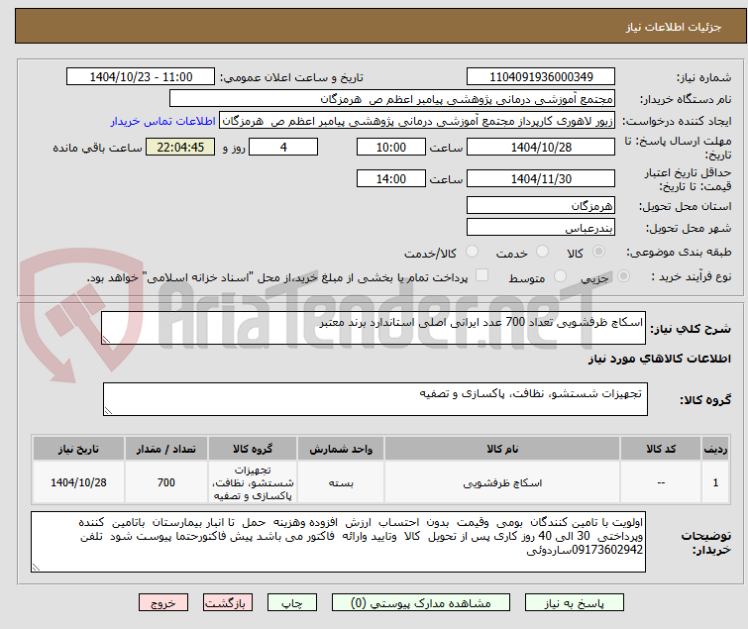Image resolution: width=748 pixels, height=629 pixels.
Task: Click the اطلاعات کالاهای مورد نیاز heading
Action: [659, 359]
